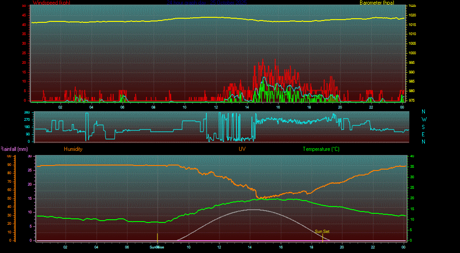Click the orange Humidity legend label

point(73,149)
